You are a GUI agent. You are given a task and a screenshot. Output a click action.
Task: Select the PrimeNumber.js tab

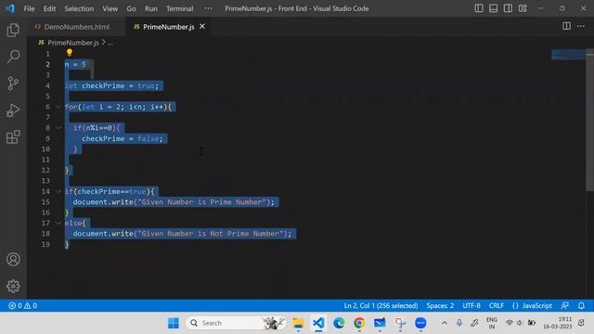[169, 27]
